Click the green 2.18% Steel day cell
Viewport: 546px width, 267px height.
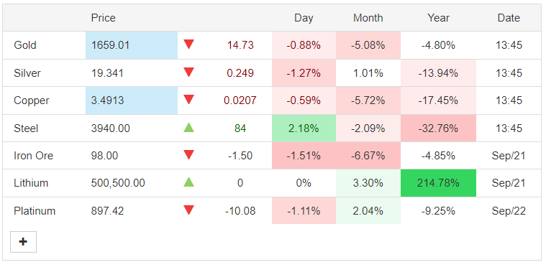pos(304,128)
